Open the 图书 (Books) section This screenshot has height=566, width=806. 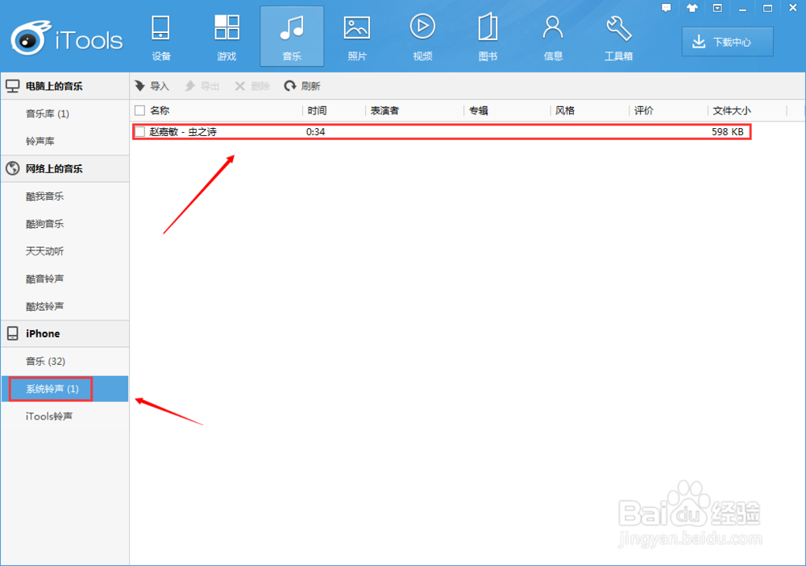[x=487, y=35]
